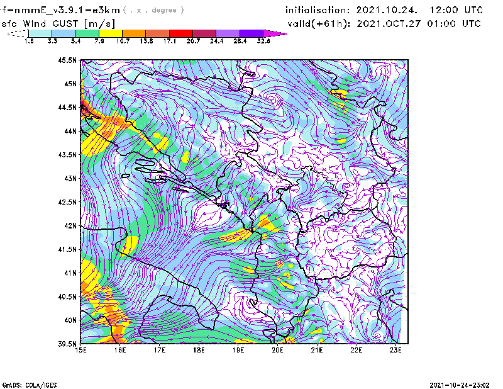This screenshot has height=389, width=503.
Task: Click the 40N latitude label
Action: pyautogui.click(x=70, y=320)
